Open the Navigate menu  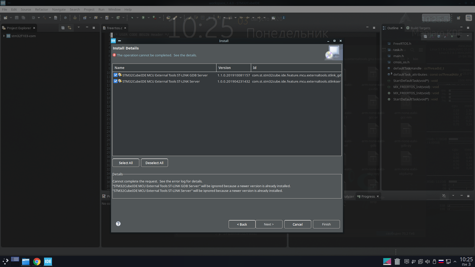[59, 10]
